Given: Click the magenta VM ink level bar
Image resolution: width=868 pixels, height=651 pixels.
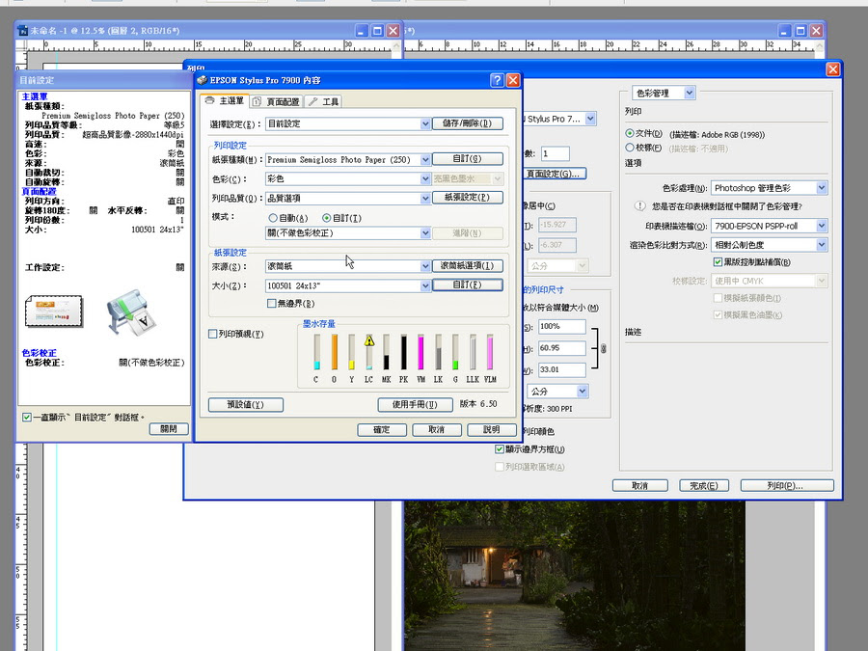Looking at the screenshot, I should 420,352.
